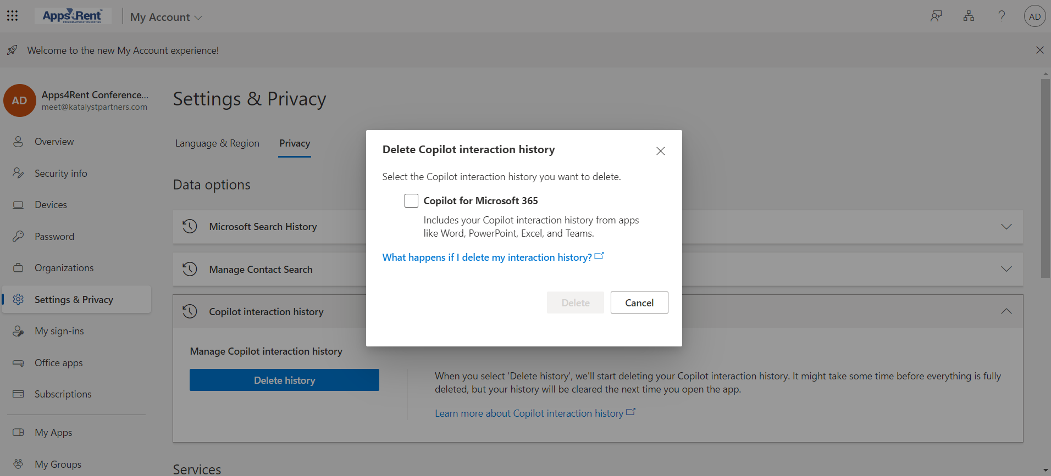
Task: Click history icon beside Manage Contact Search
Action: point(190,269)
